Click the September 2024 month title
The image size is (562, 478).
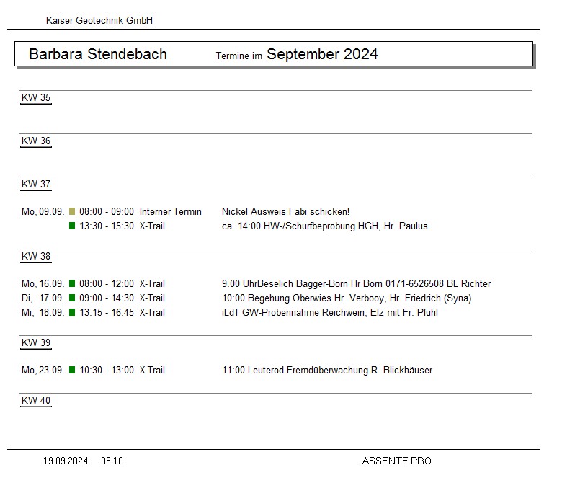322,54
